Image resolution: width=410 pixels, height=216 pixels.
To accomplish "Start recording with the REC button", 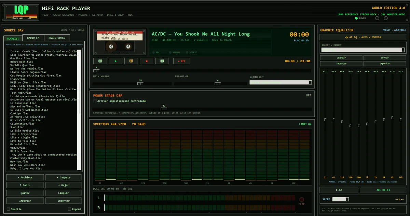I will click(x=181, y=61).
